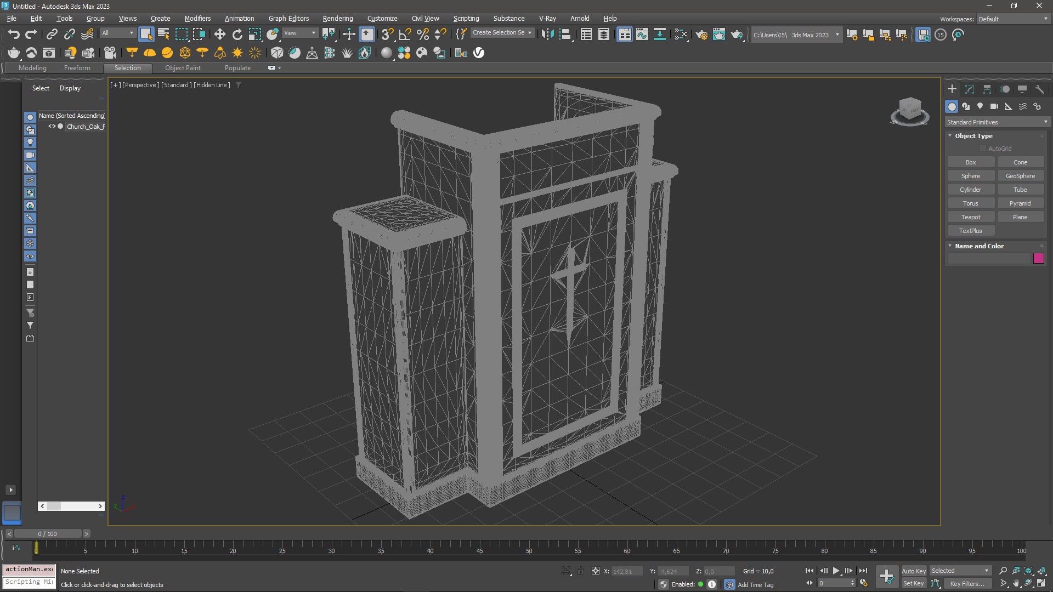Switch to the Freeform ribbon tab
The image size is (1053, 592).
click(77, 68)
